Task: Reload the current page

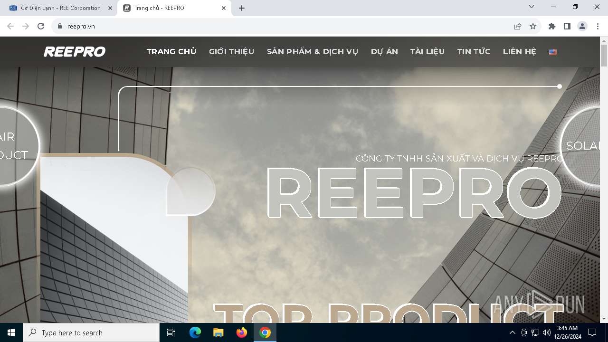Action: pyautogui.click(x=41, y=26)
